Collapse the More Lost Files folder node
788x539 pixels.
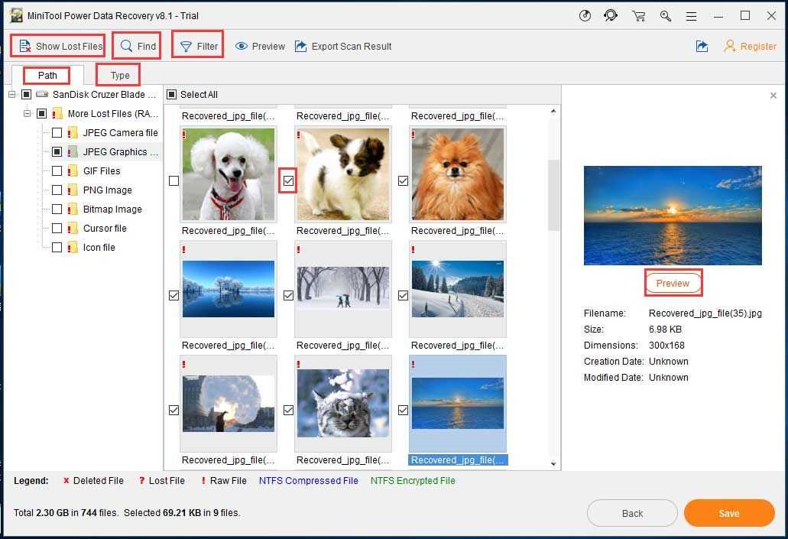point(28,114)
